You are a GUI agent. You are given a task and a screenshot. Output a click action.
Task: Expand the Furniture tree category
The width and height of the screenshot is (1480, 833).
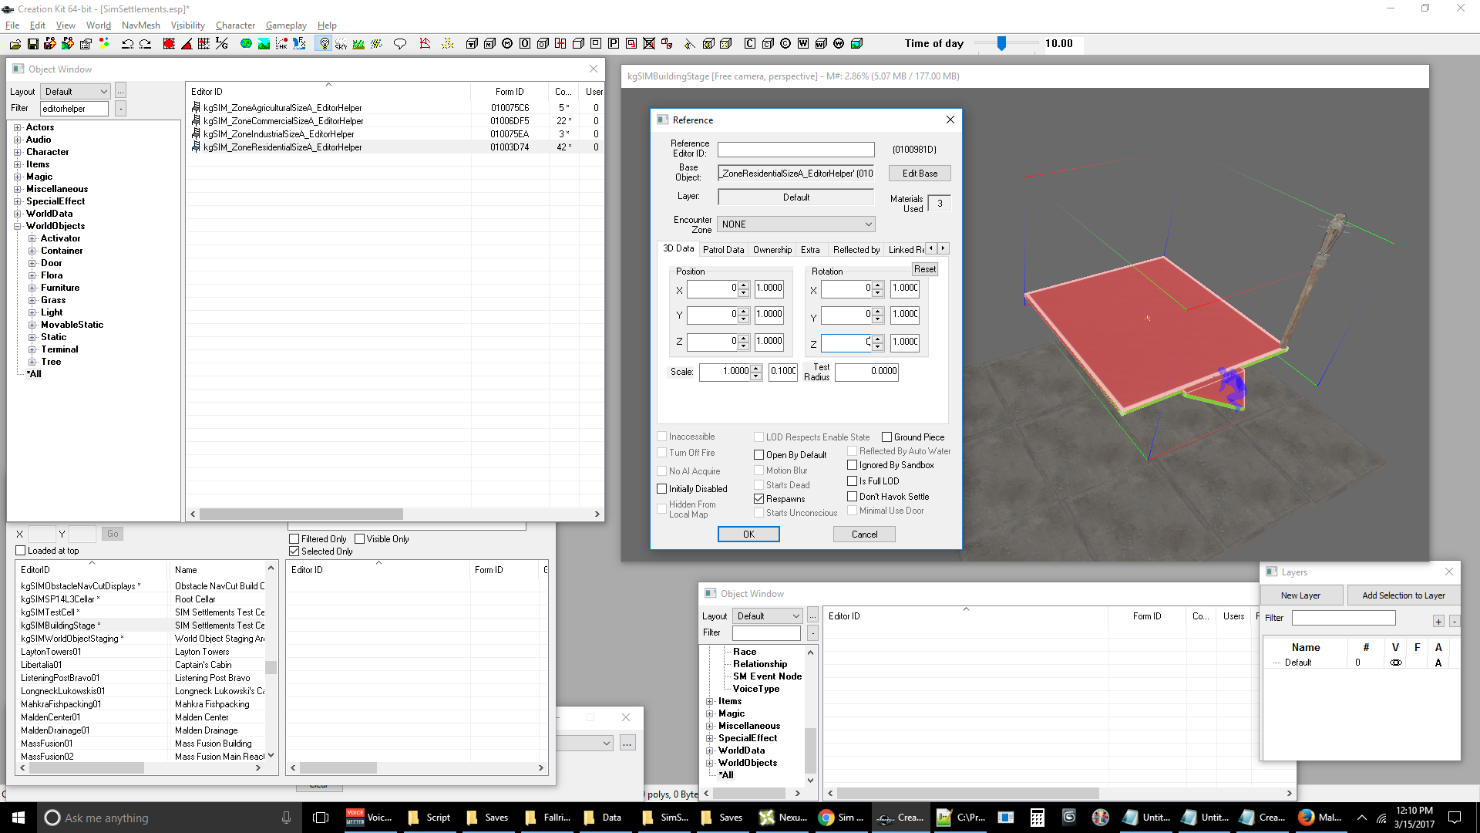click(x=32, y=288)
